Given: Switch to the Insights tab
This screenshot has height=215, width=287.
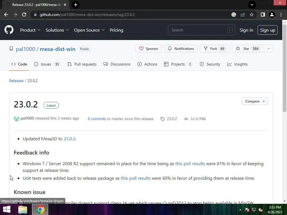Looking at the screenshot, I should 237,64.
